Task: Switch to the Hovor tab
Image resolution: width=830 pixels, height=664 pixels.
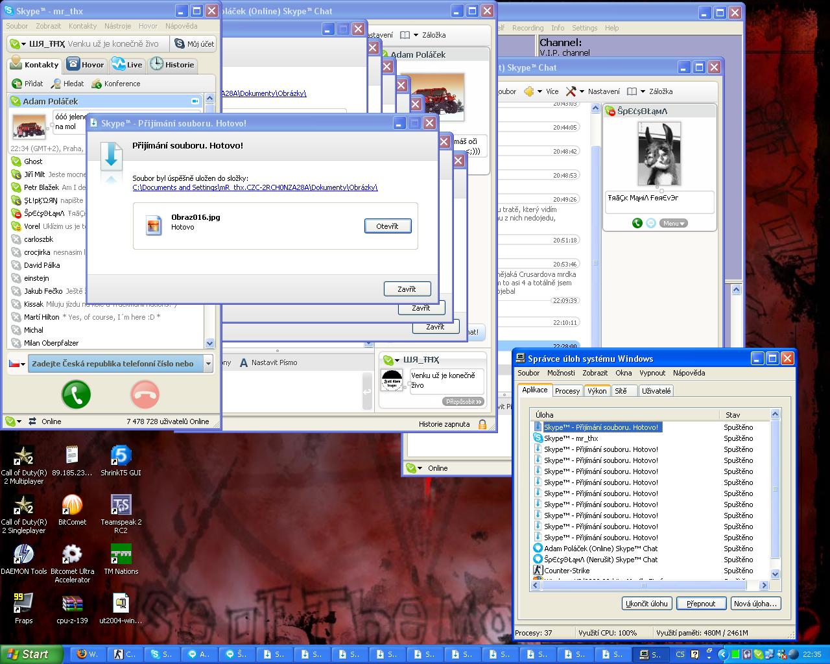Action: (x=86, y=65)
